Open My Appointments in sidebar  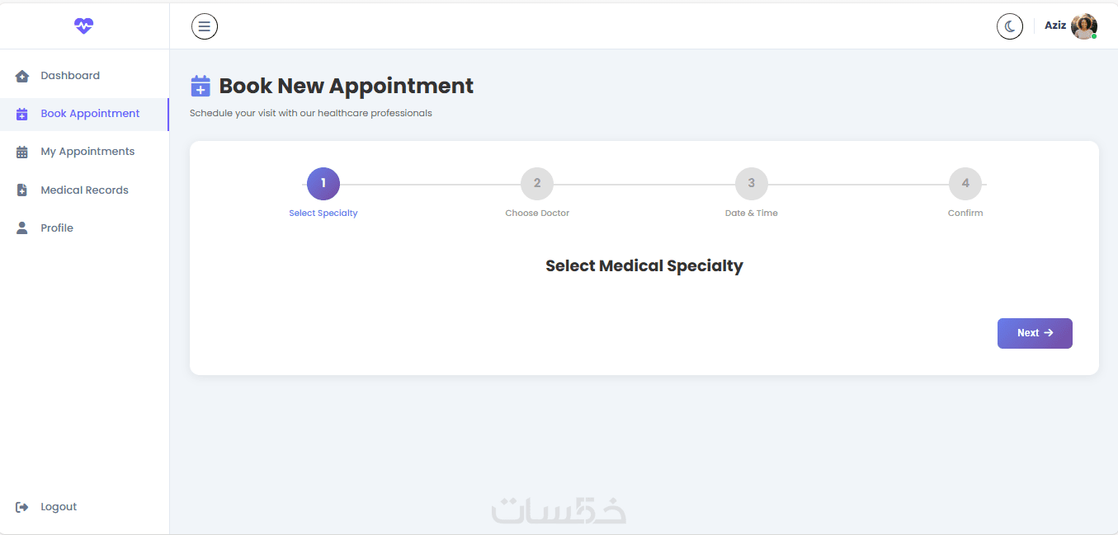[87, 152]
